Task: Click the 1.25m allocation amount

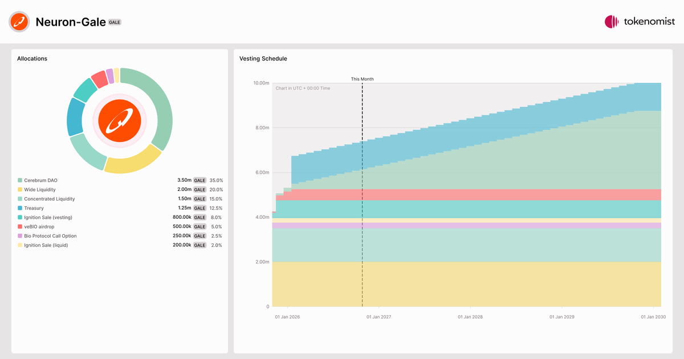Action: pos(184,208)
